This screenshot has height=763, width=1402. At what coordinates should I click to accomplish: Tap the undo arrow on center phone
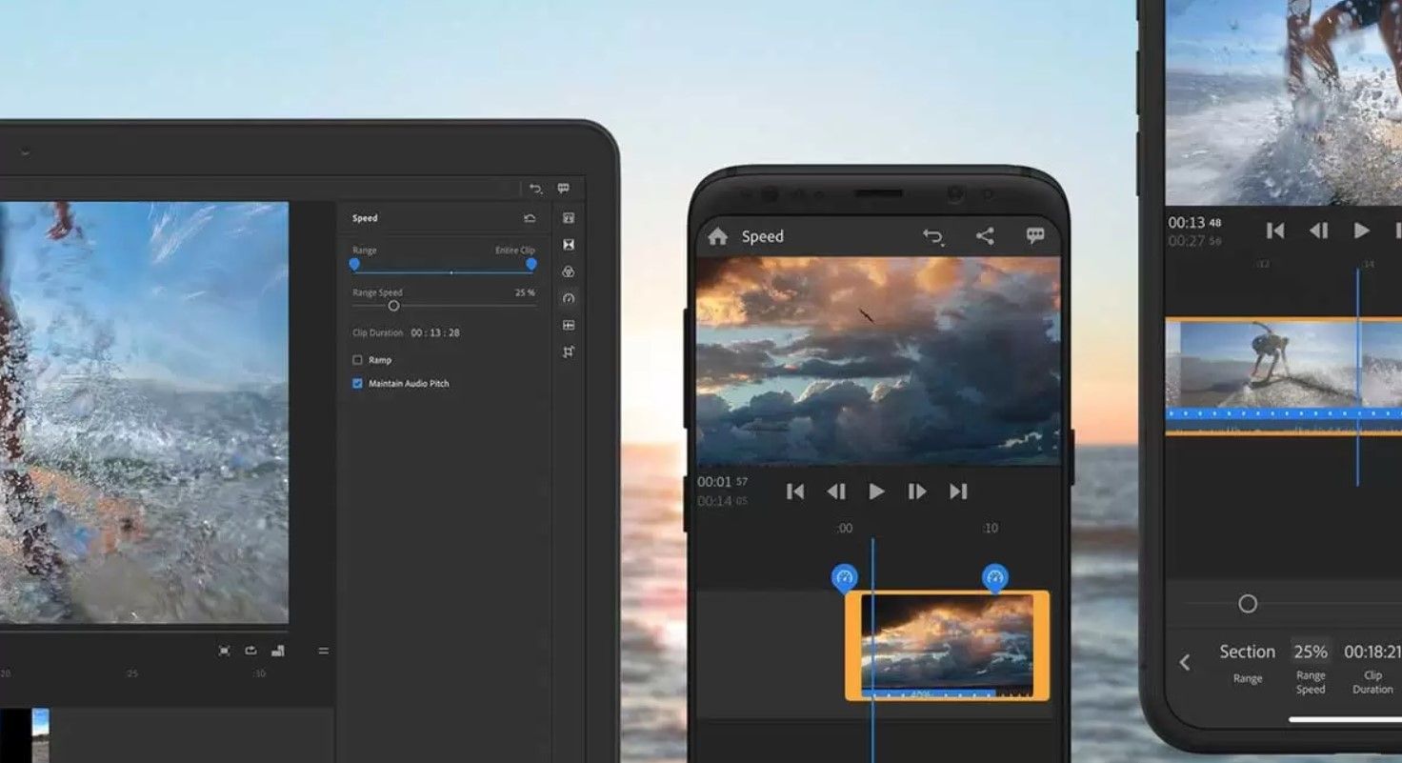(x=933, y=236)
